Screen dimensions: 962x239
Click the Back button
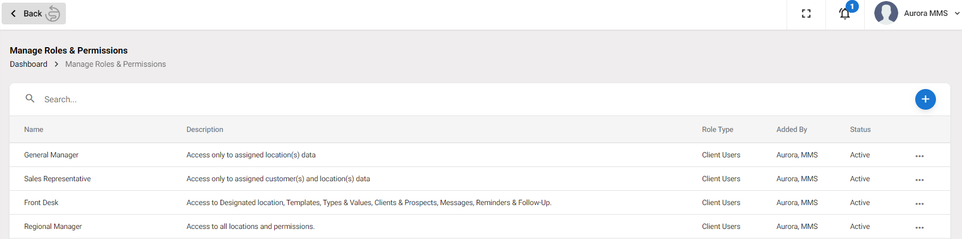click(x=33, y=13)
